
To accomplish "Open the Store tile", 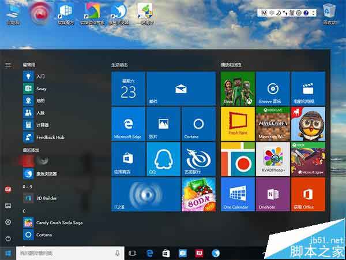I will tap(128, 159).
